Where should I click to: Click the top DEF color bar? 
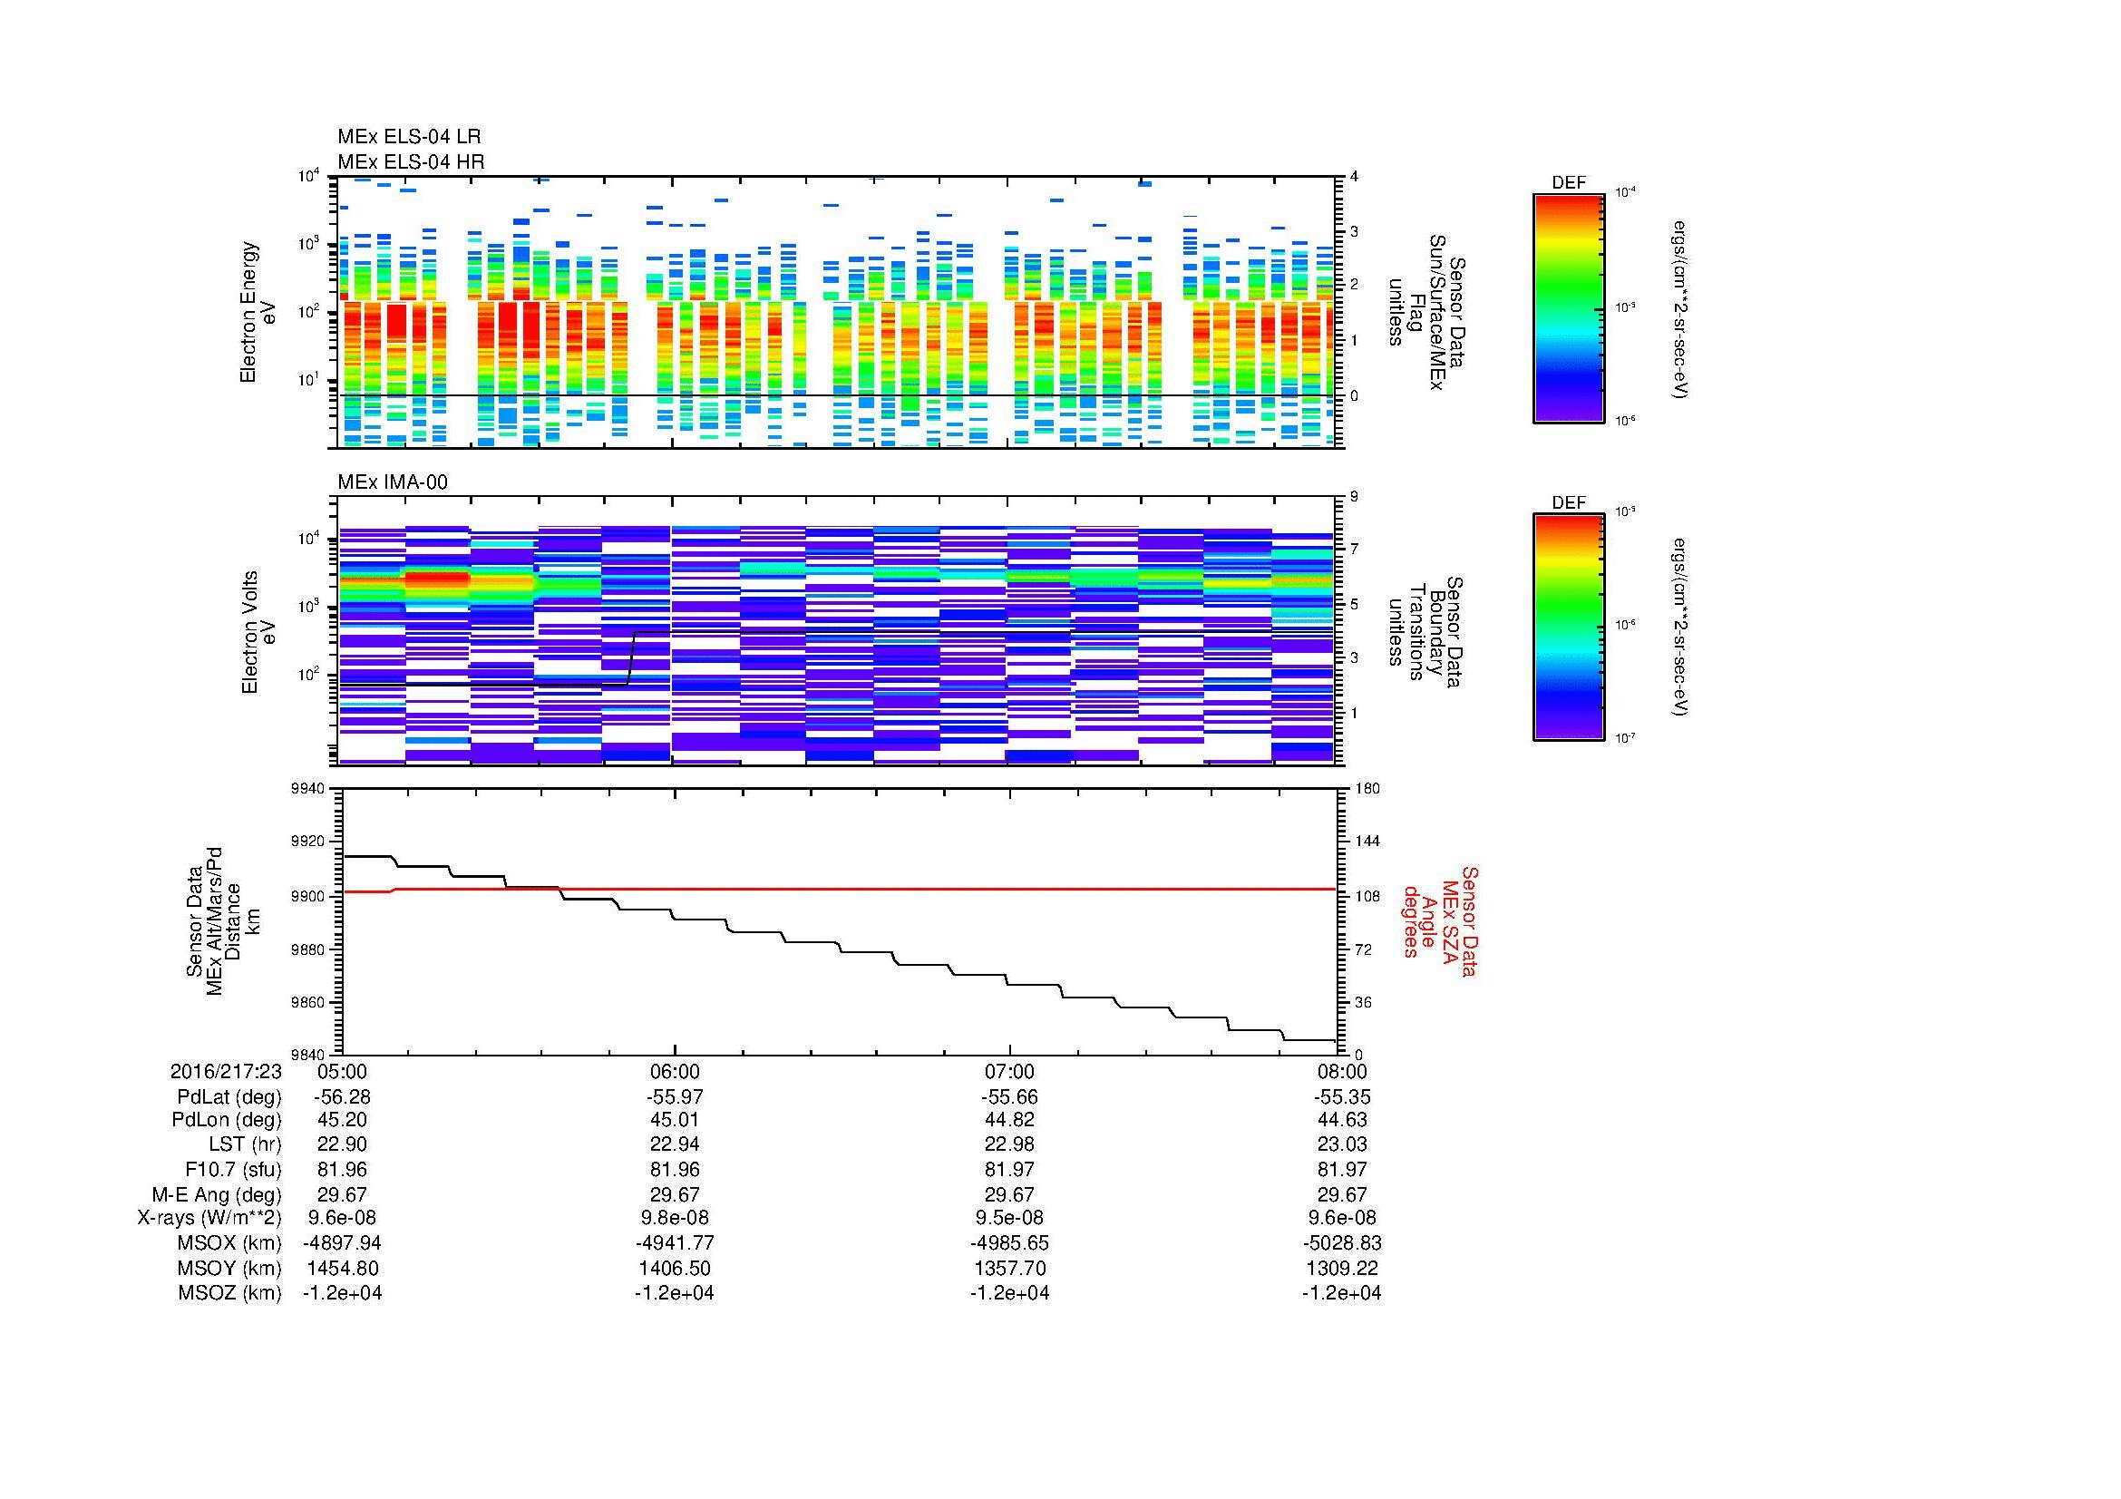click(x=1568, y=307)
